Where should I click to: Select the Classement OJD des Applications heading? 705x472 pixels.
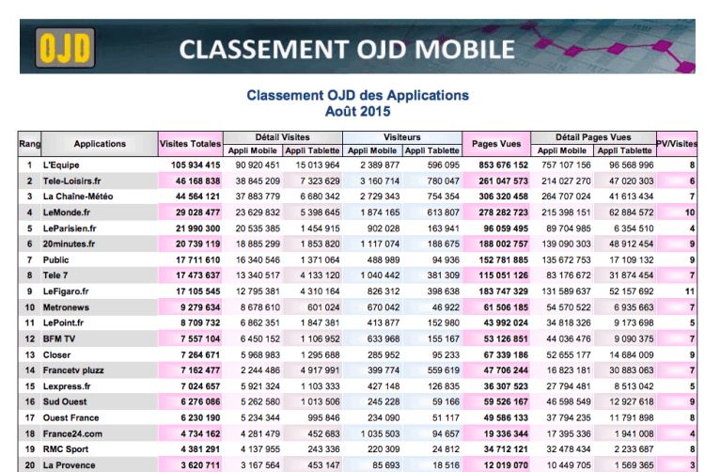357,96
